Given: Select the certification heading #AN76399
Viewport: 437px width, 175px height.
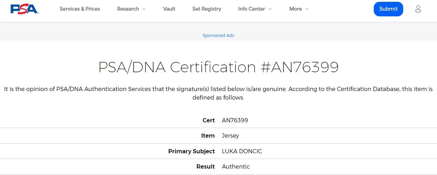Looking at the screenshot, I should (218, 67).
